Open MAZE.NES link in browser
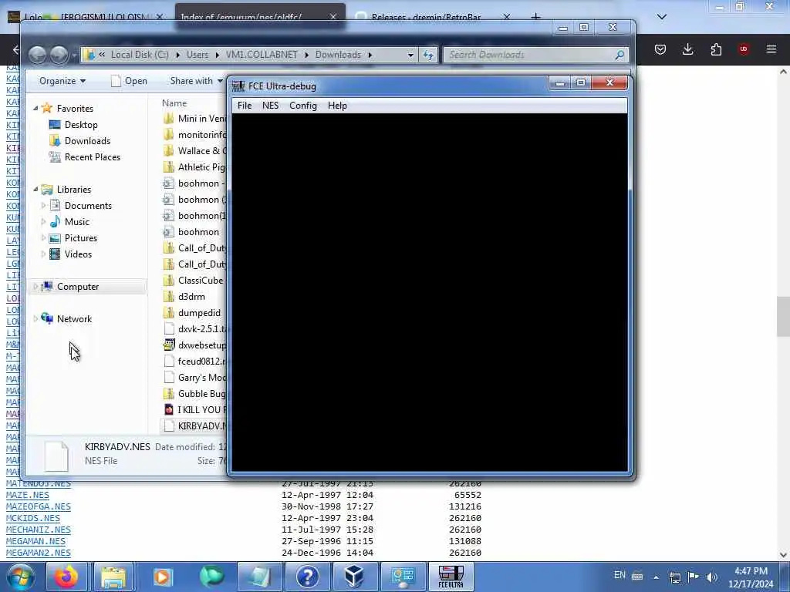This screenshot has width=790, height=592. tap(28, 495)
